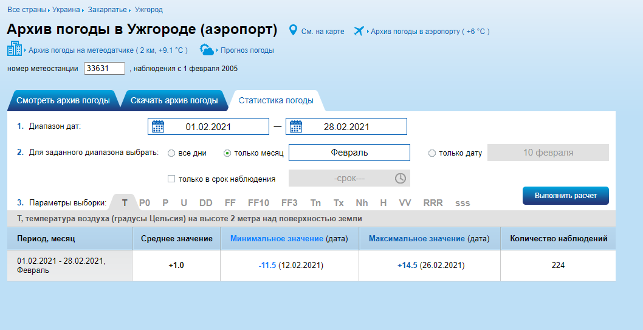
Task: Click the weather station number field 33631
Action: click(105, 69)
